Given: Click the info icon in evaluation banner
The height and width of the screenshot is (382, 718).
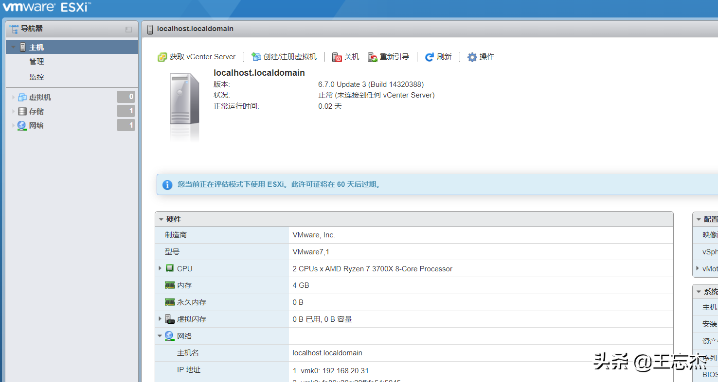Looking at the screenshot, I should (x=167, y=184).
